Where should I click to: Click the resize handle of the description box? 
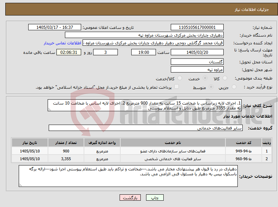[x=49, y=109]
